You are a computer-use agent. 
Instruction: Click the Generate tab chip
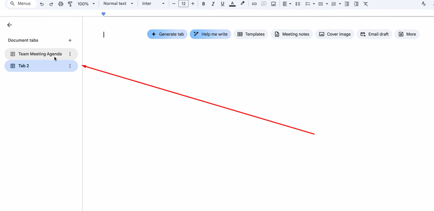tap(167, 34)
